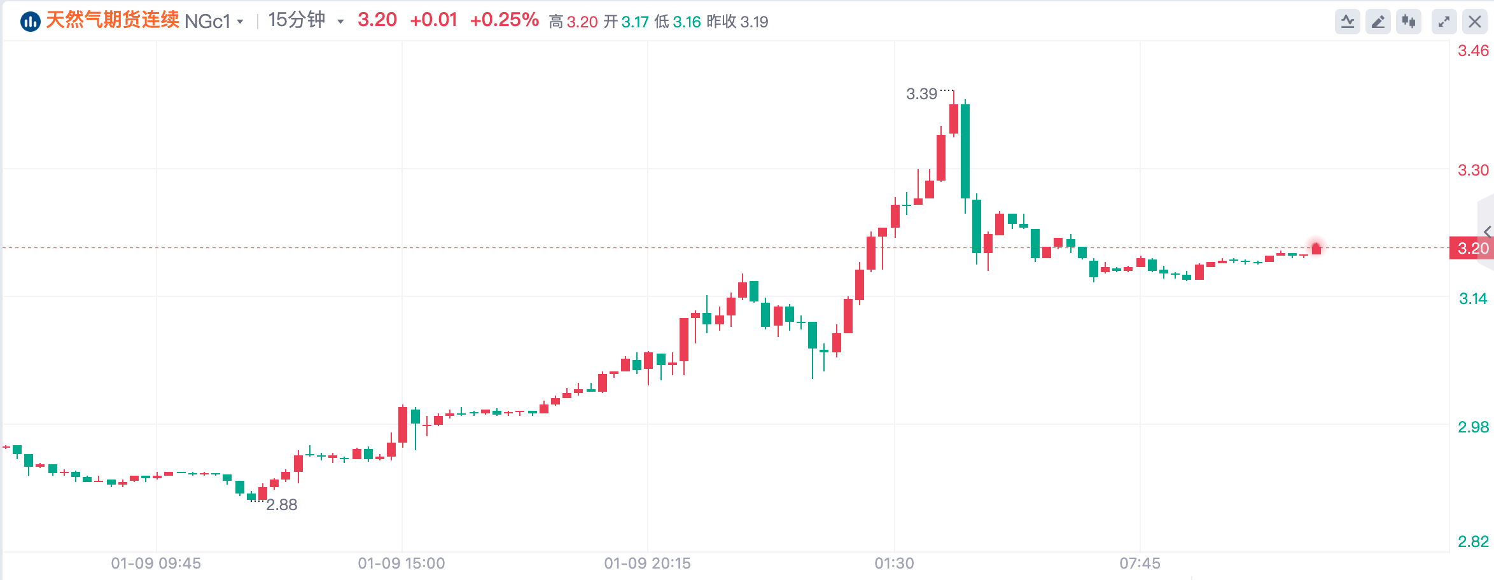This screenshot has height=580, width=1494.
Task: Click the red 3.20 price tag on the axis
Action: point(1471,249)
